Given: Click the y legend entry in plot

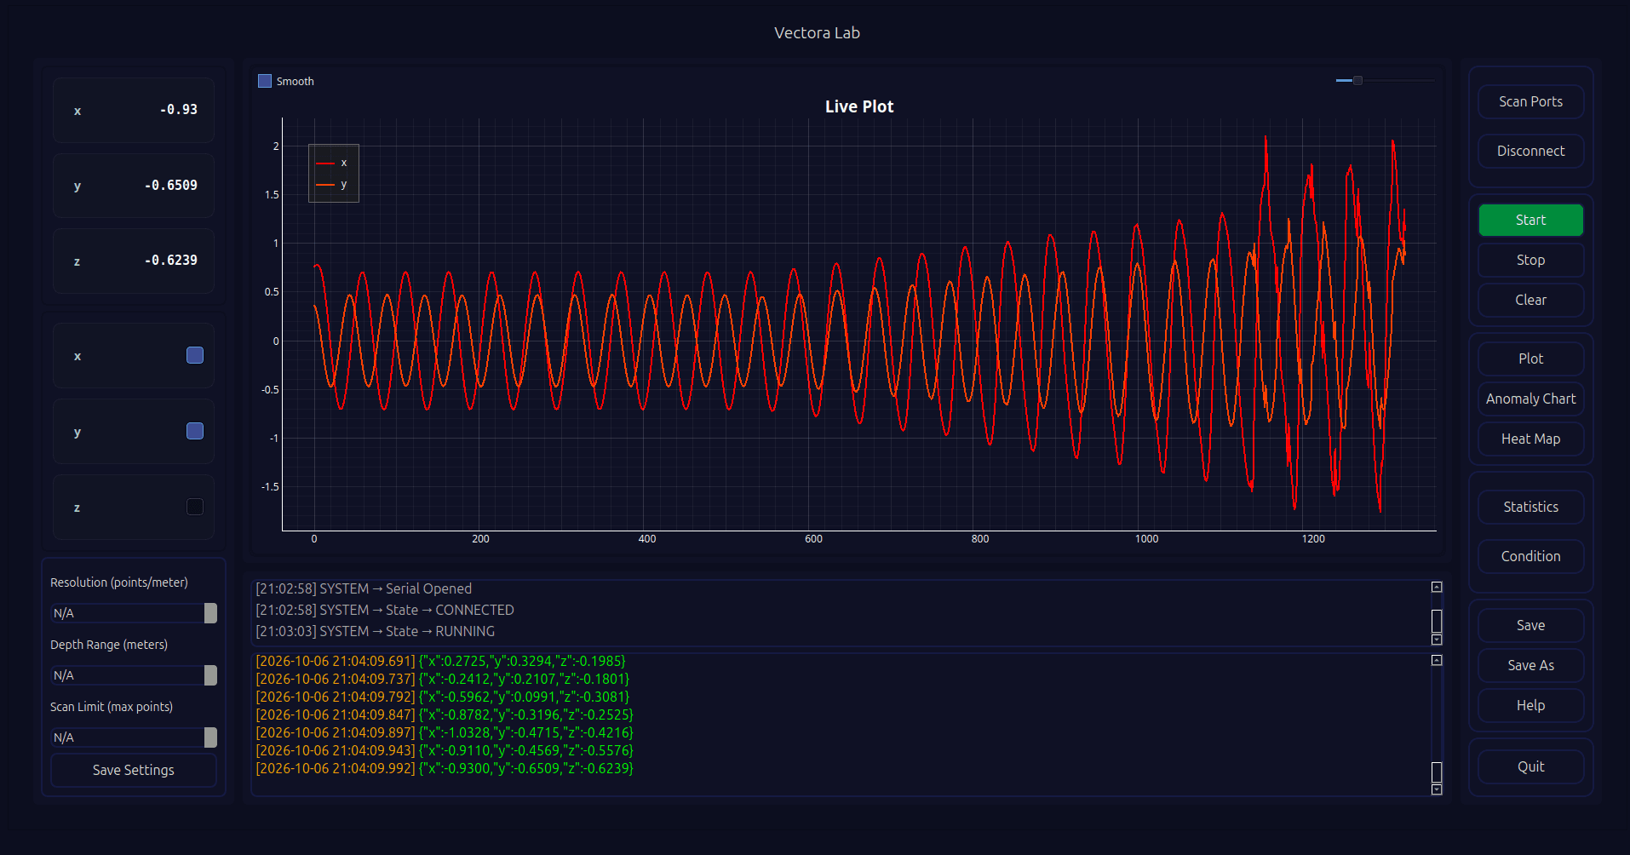Looking at the screenshot, I should click(332, 184).
